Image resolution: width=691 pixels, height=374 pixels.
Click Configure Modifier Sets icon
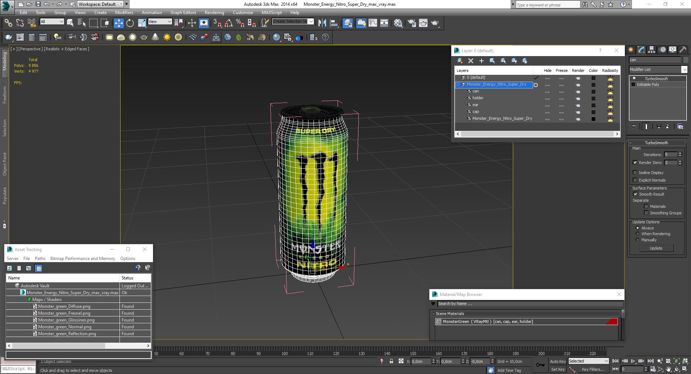pos(680,126)
